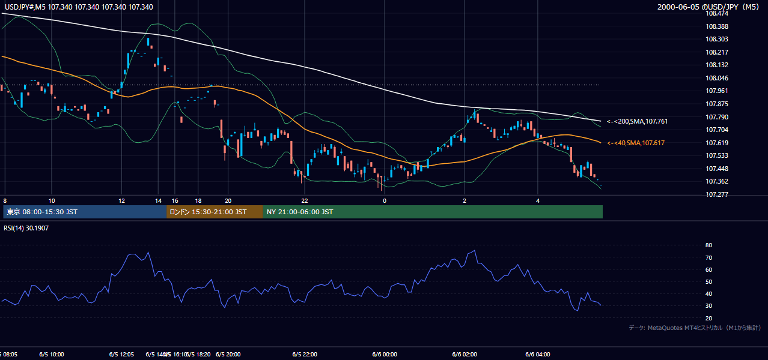Click hour label 16 under the price chart
768x360 pixels.
[x=175, y=200]
